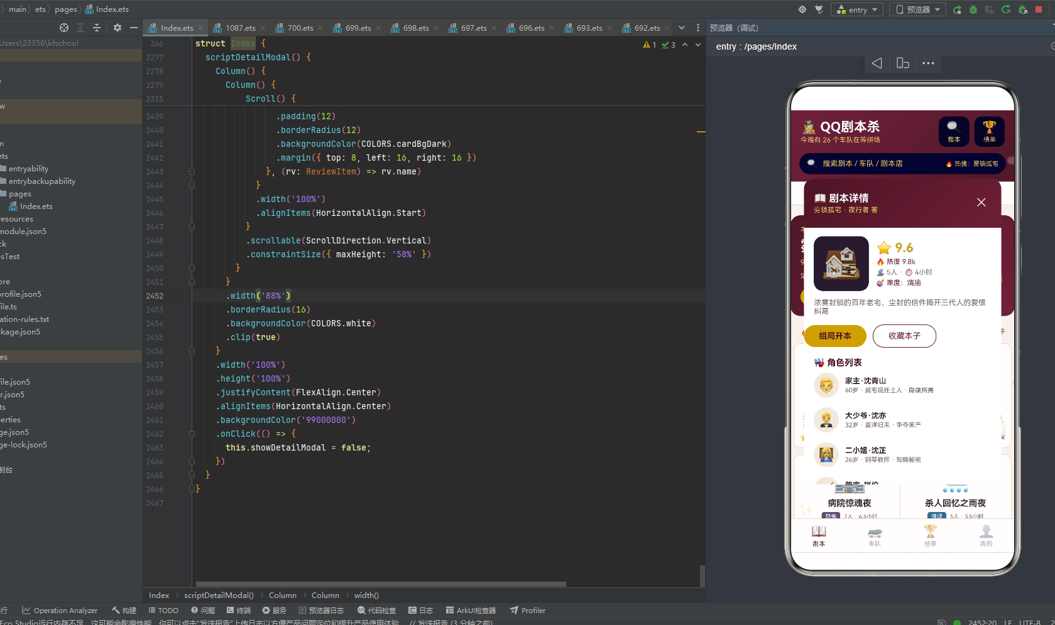Click the search field in preview

902,163
